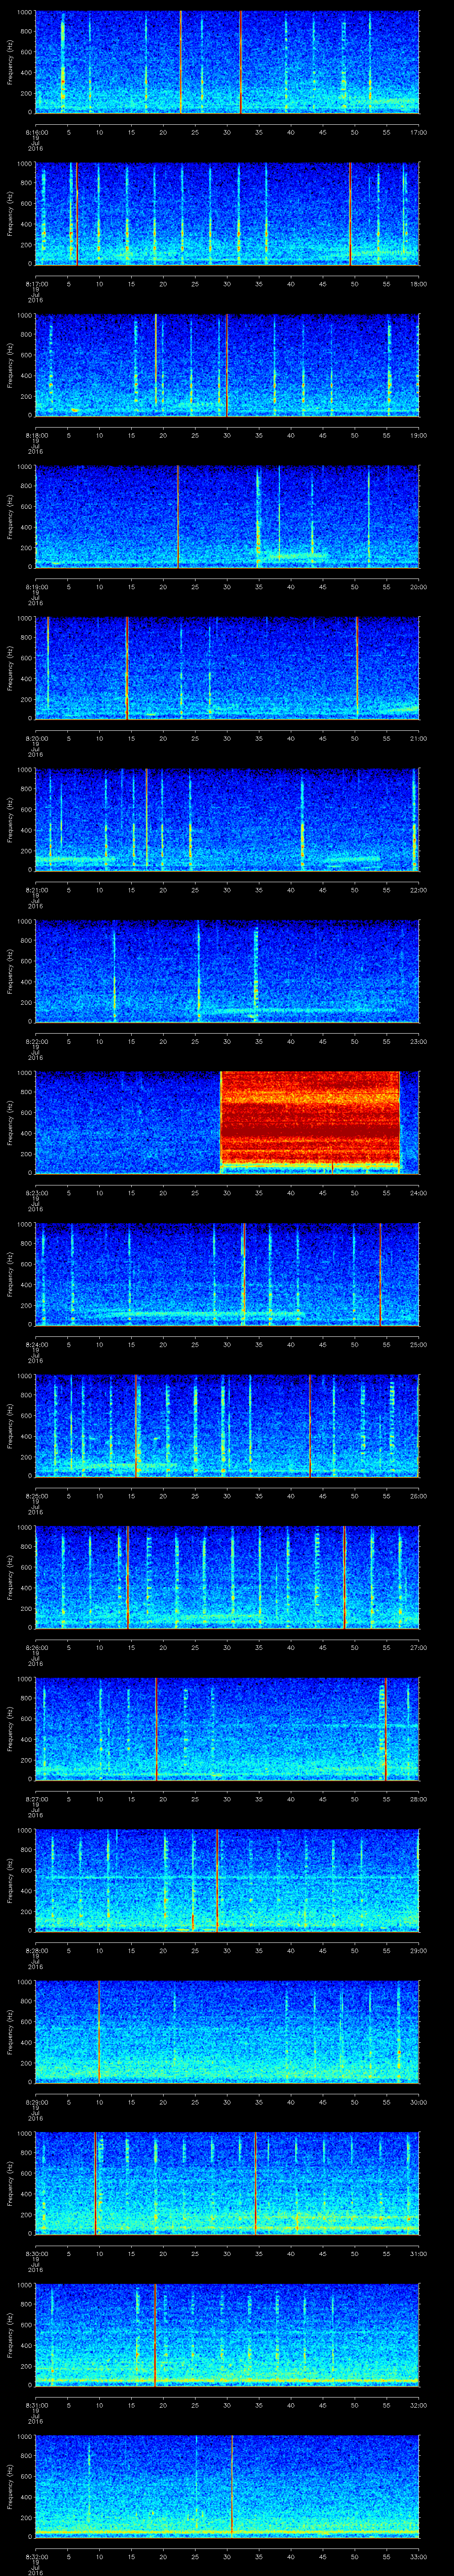Screen dimensions: 454x2576
Task: Select the '8:20:00' start time label
Action: (36, 738)
